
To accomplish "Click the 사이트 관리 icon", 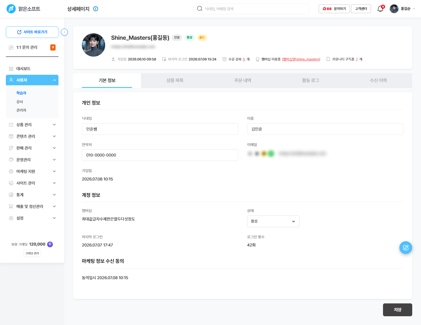I will [x=11, y=183].
